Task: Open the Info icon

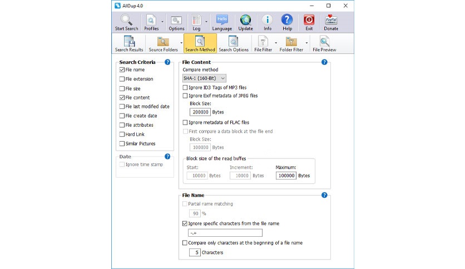Action: 268,21
